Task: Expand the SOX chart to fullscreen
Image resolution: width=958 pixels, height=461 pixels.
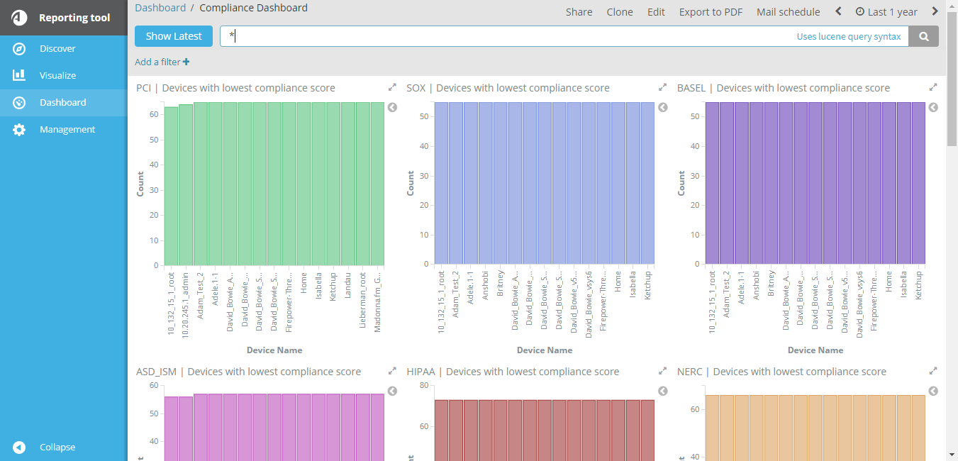Action: point(662,88)
